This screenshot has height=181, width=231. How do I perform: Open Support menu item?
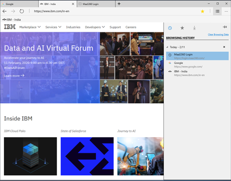click(115, 27)
